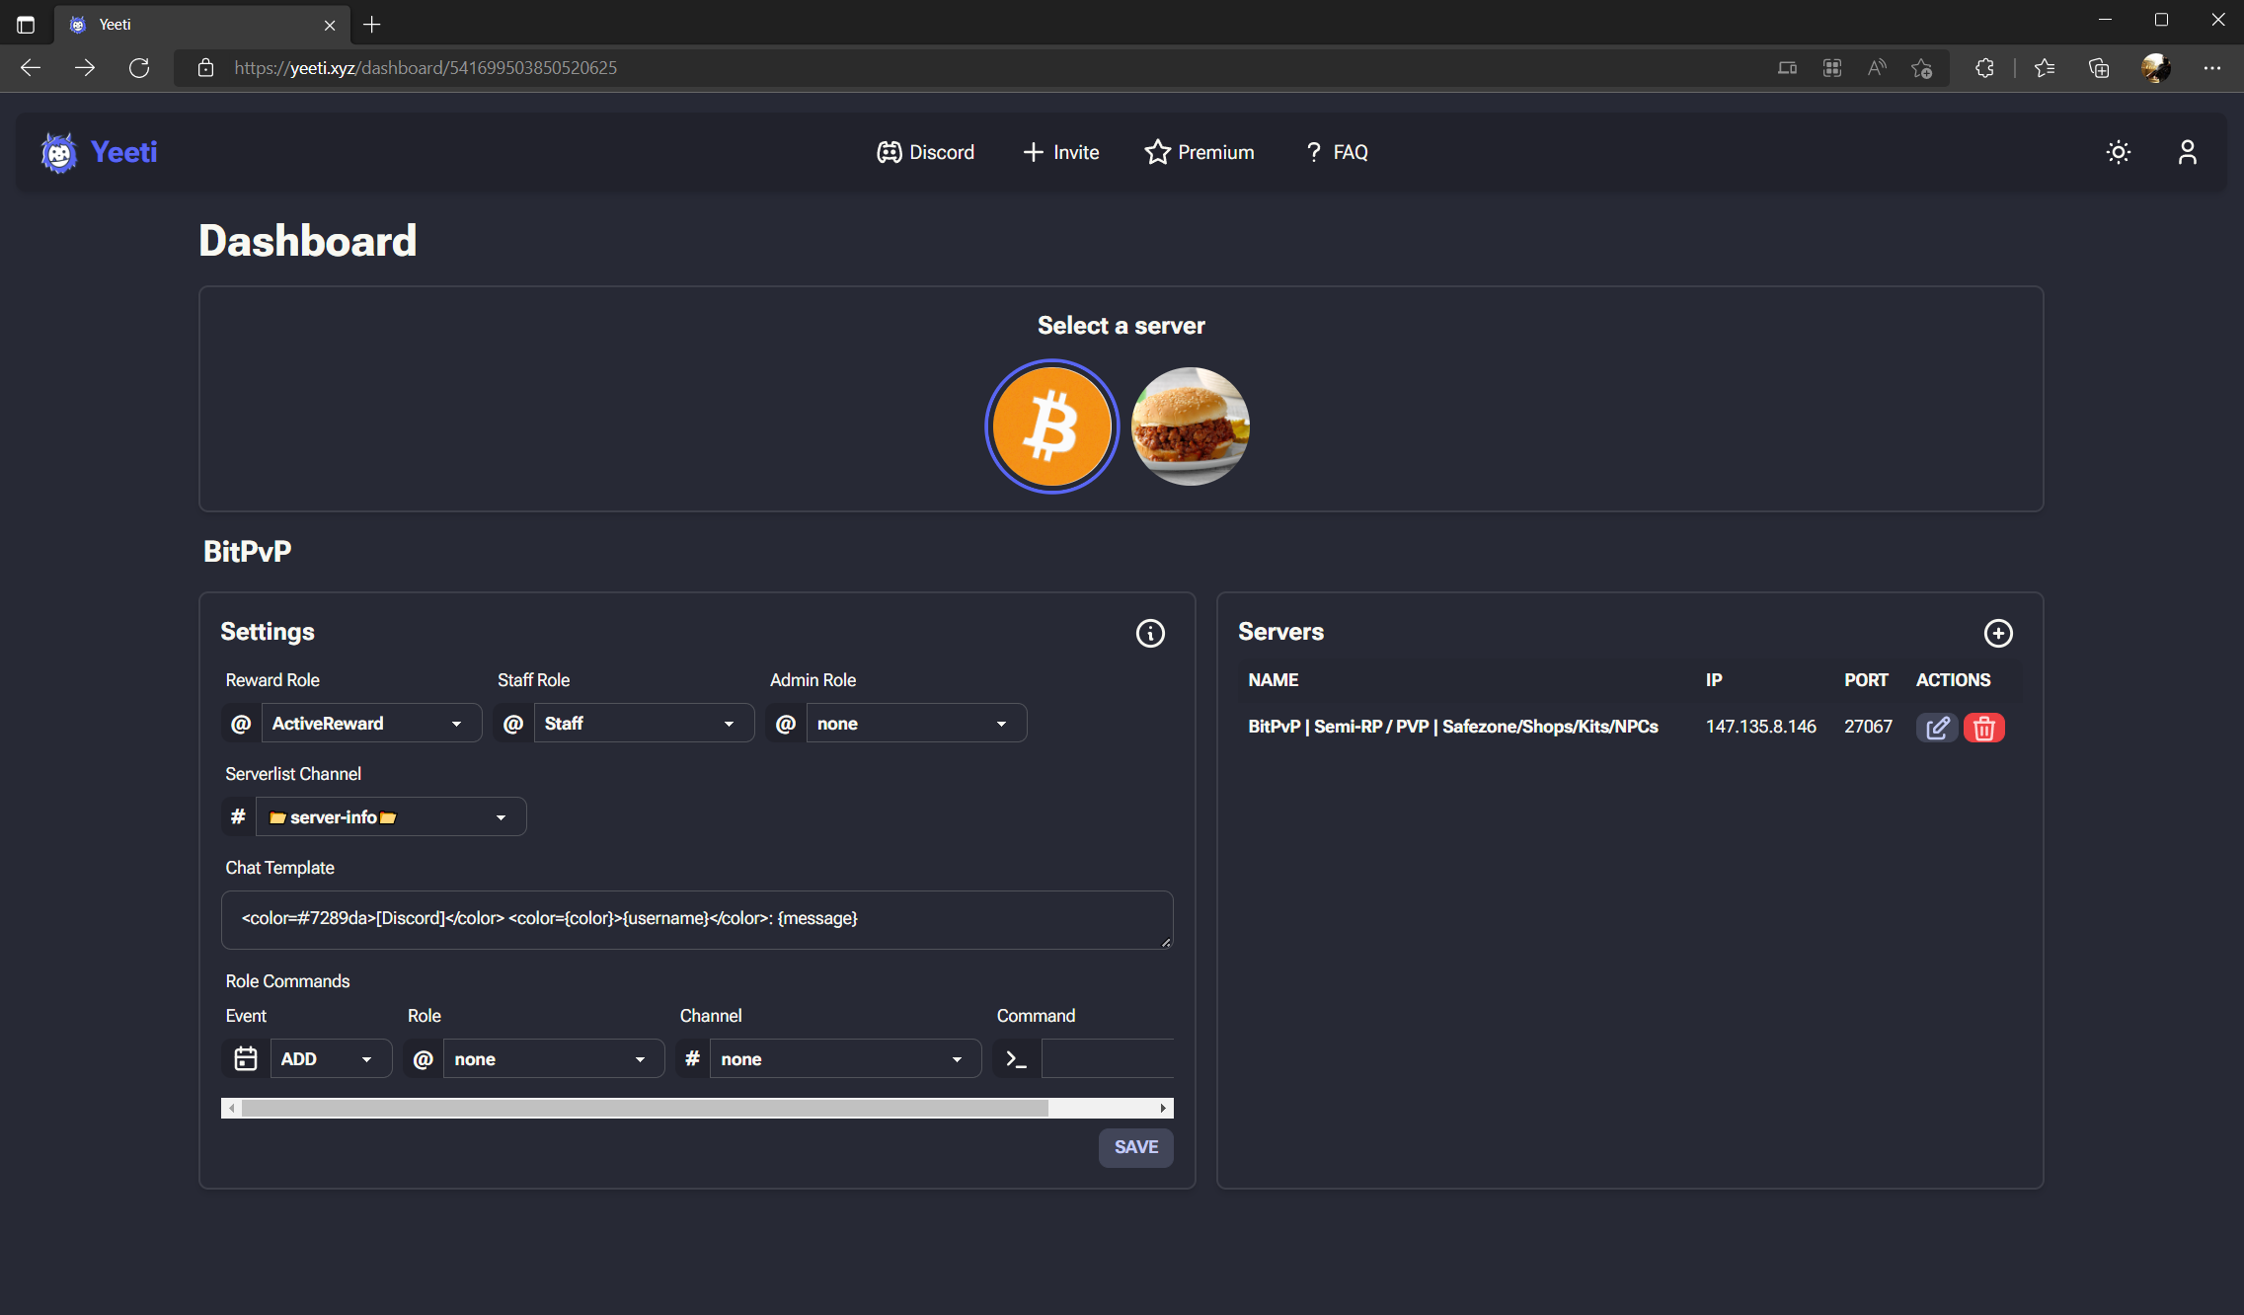This screenshot has width=2244, height=1315.
Task: Open the Event ADD dropdown
Action: [x=330, y=1059]
